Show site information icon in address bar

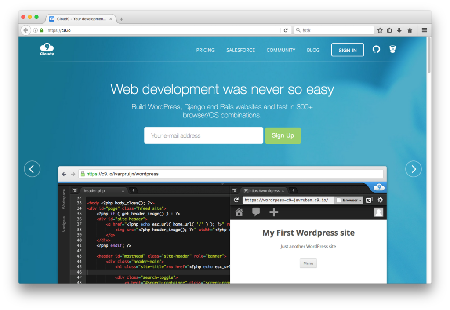[x=35, y=30]
